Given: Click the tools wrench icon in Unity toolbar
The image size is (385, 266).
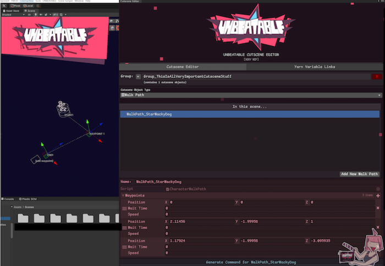Looking at the screenshot, I should [4, 5].
